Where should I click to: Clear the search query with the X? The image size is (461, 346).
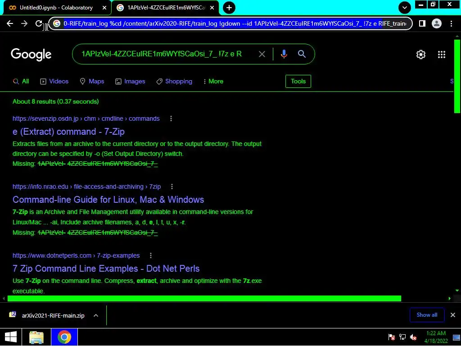pyautogui.click(x=262, y=54)
